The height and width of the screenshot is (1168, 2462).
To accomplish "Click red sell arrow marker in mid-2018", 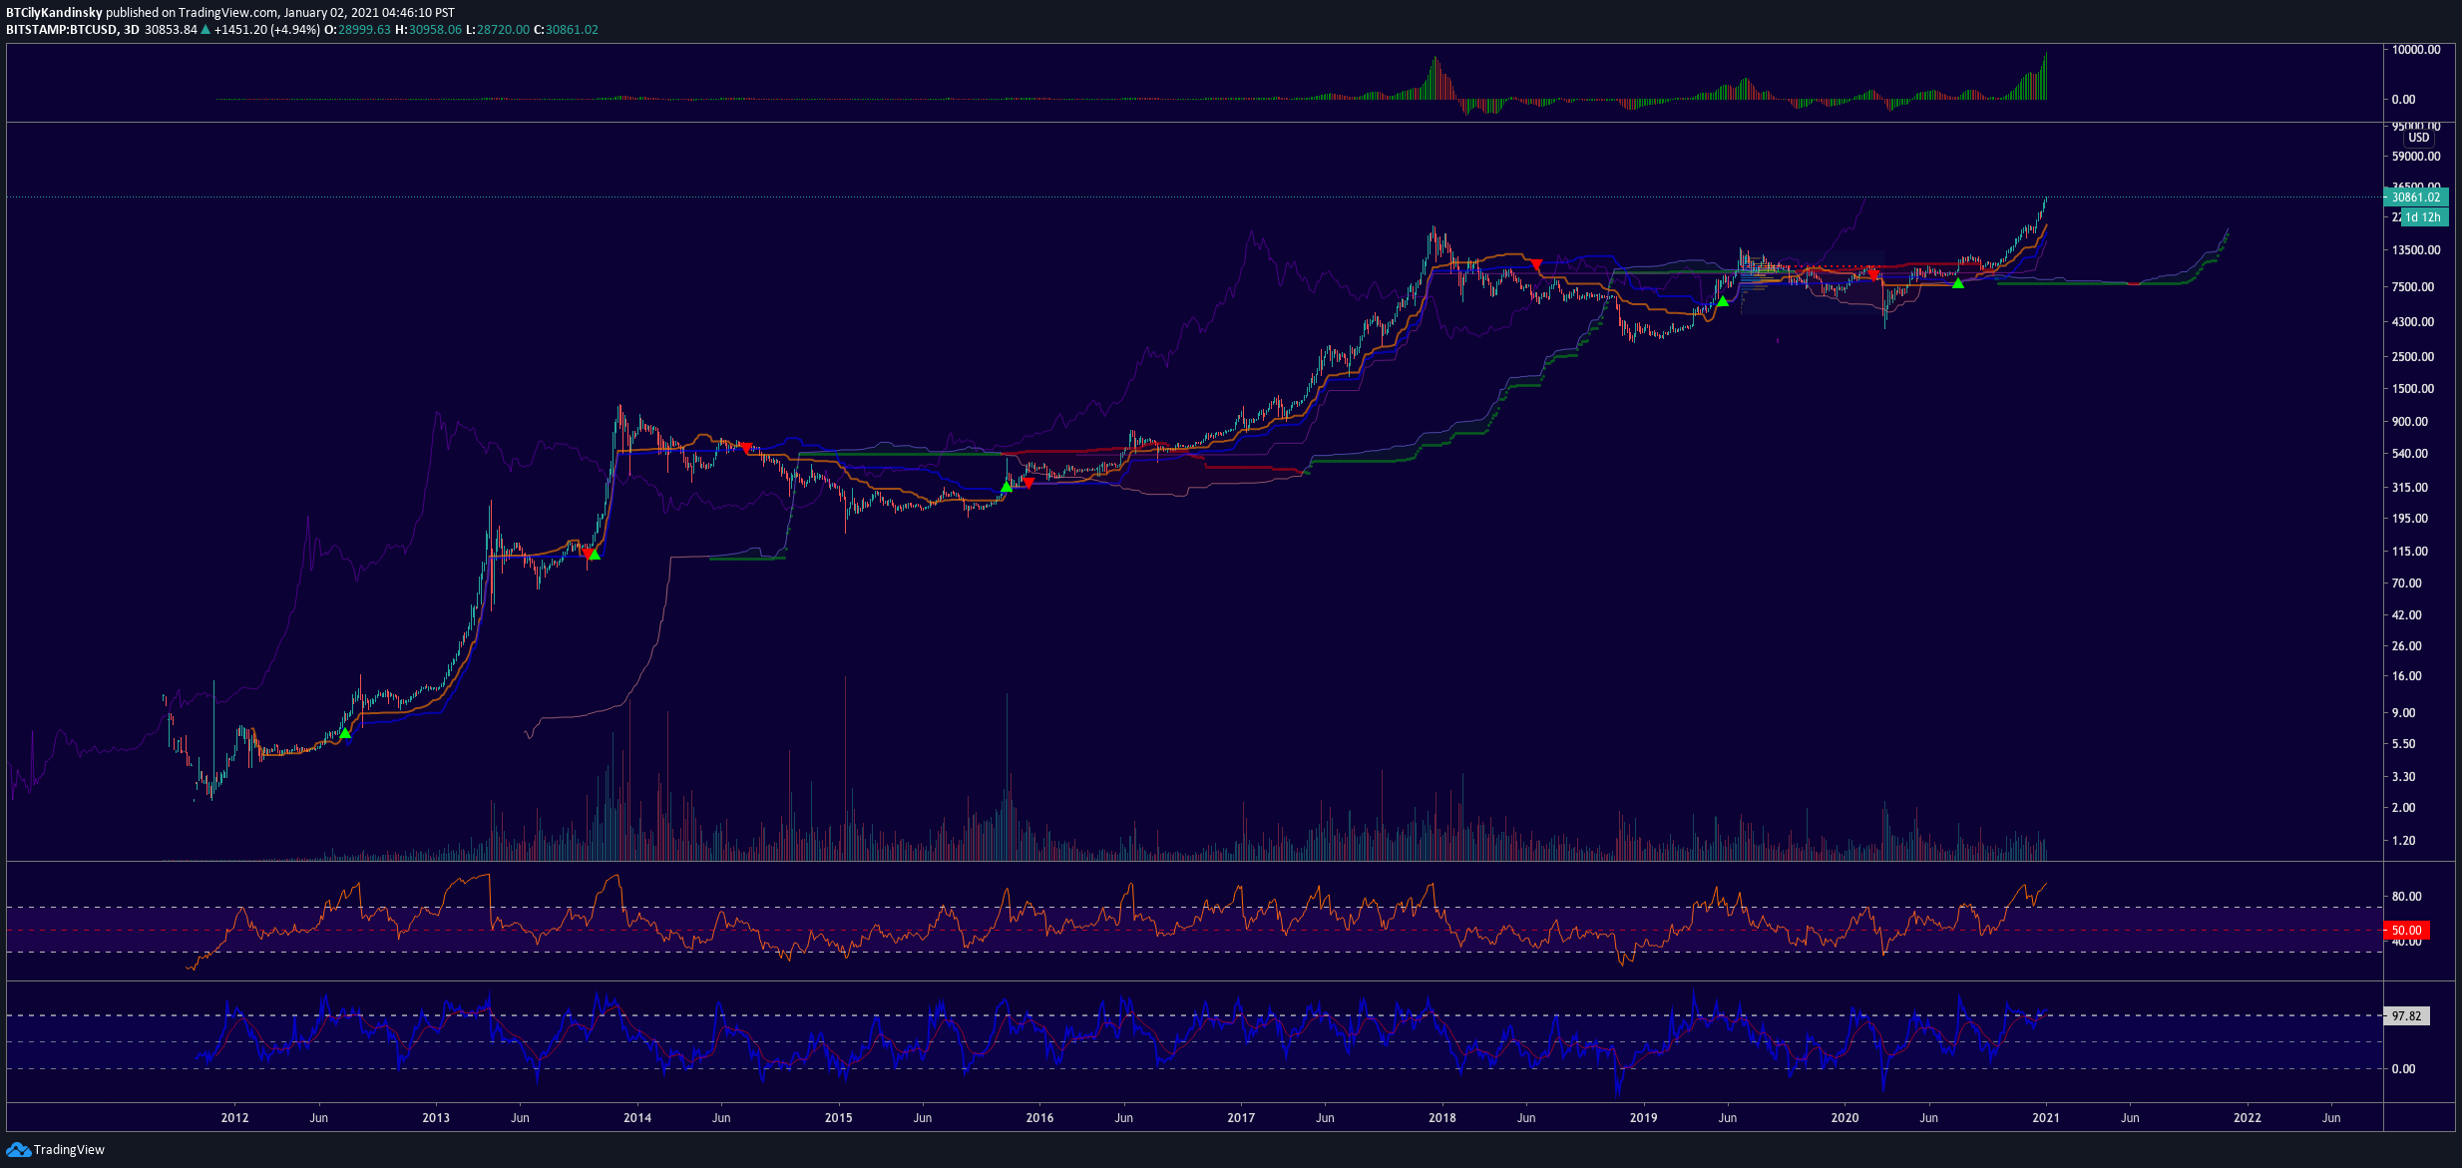I will click(1536, 263).
